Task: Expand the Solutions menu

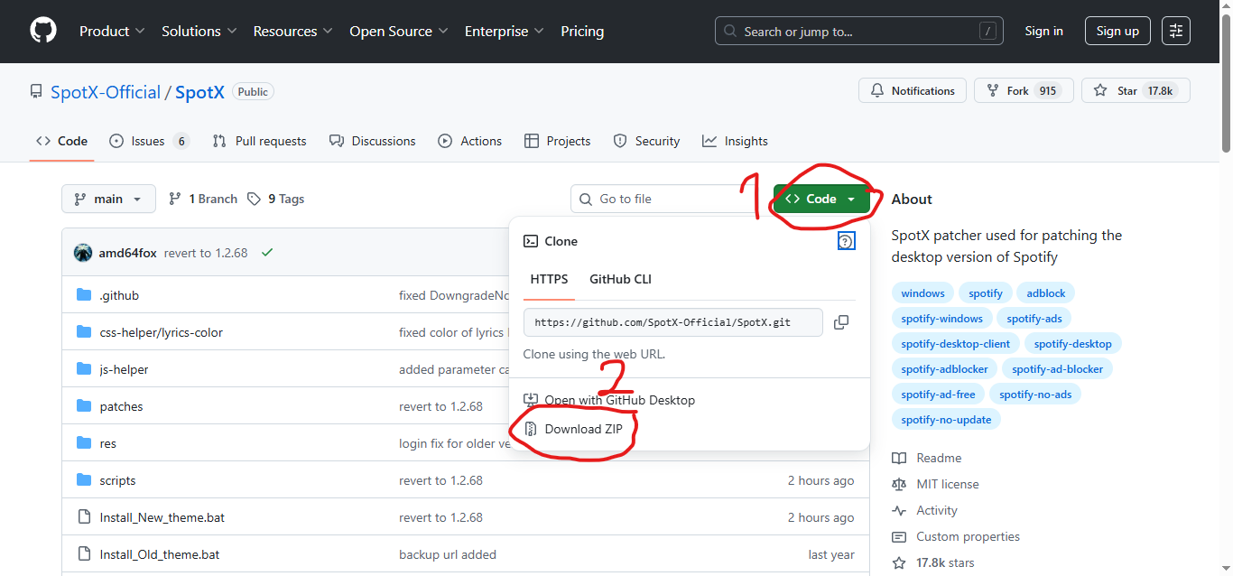Action: click(199, 31)
